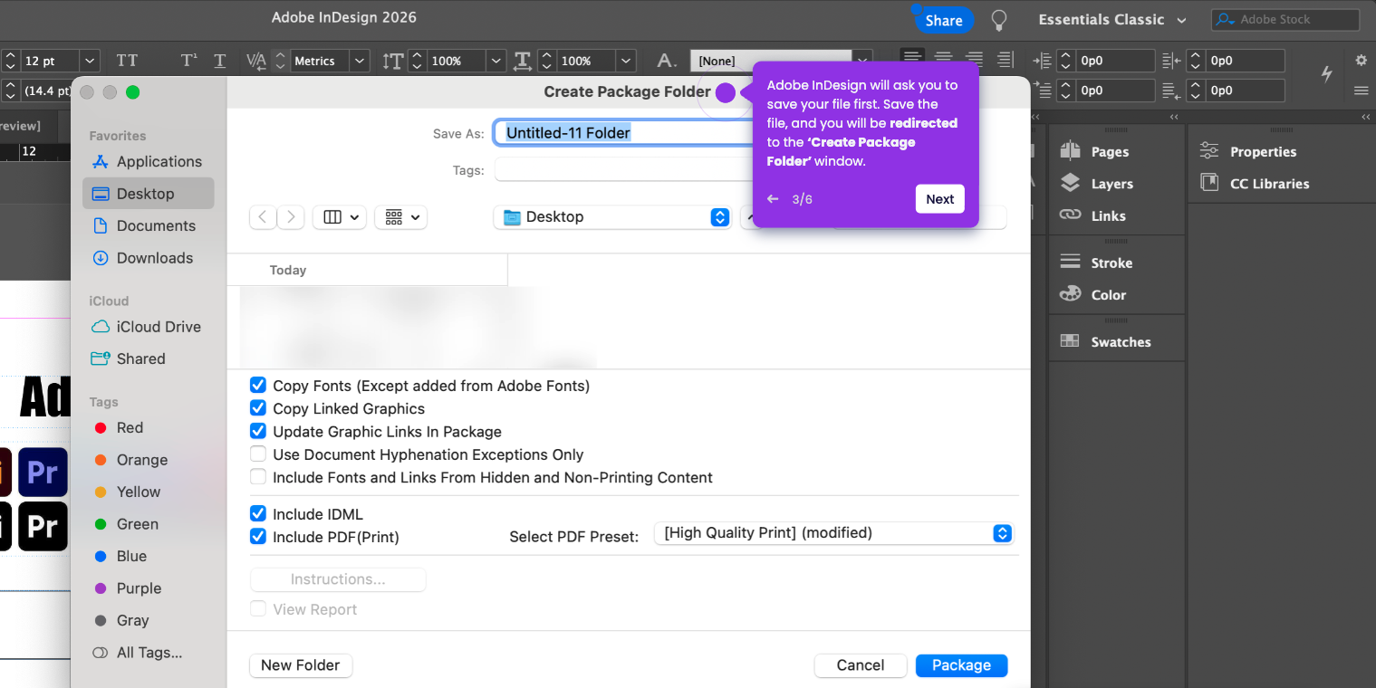
Task: Click the Superscript icon in control bar
Action: [x=189, y=61]
